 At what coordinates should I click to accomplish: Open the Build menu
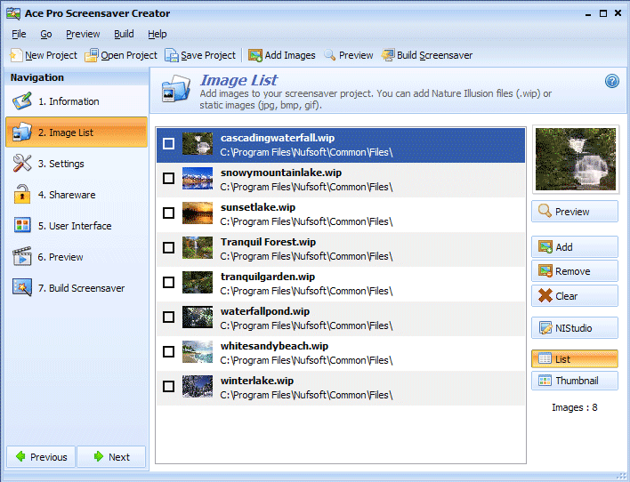(124, 34)
